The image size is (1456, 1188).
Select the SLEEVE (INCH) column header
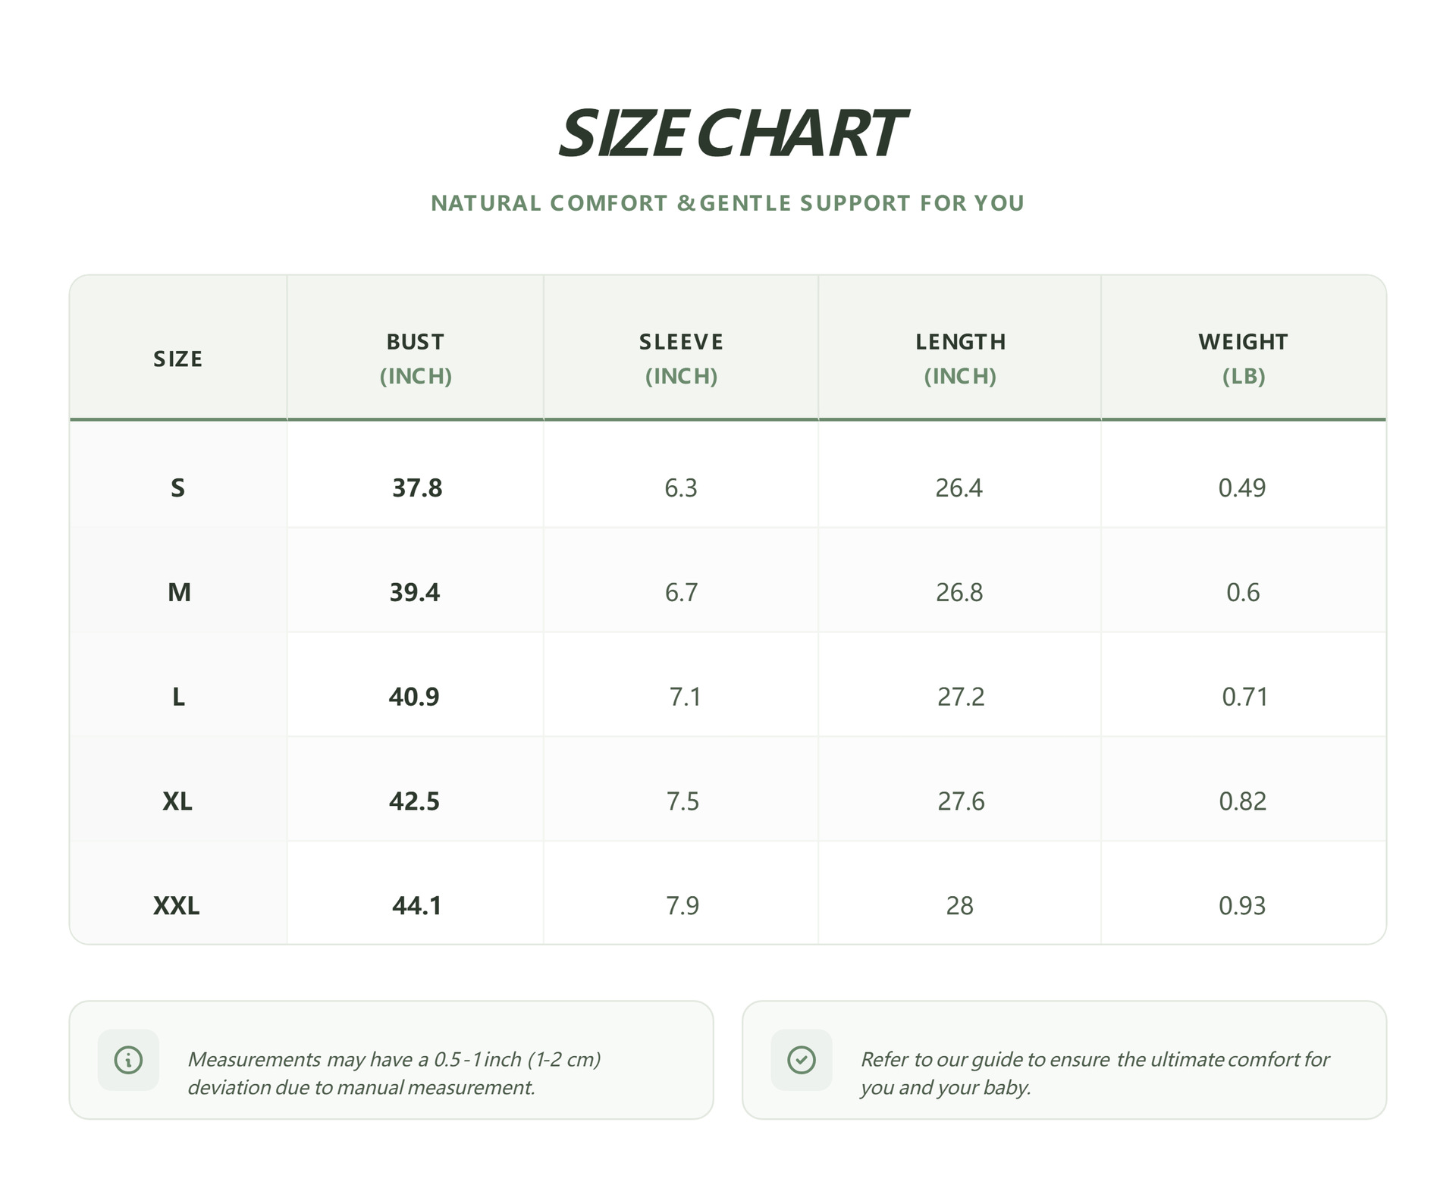pos(681,358)
